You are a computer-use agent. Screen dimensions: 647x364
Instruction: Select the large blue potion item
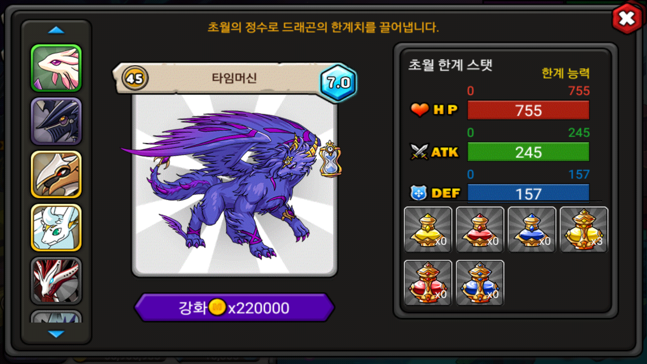pyautogui.click(x=480, y=283)
